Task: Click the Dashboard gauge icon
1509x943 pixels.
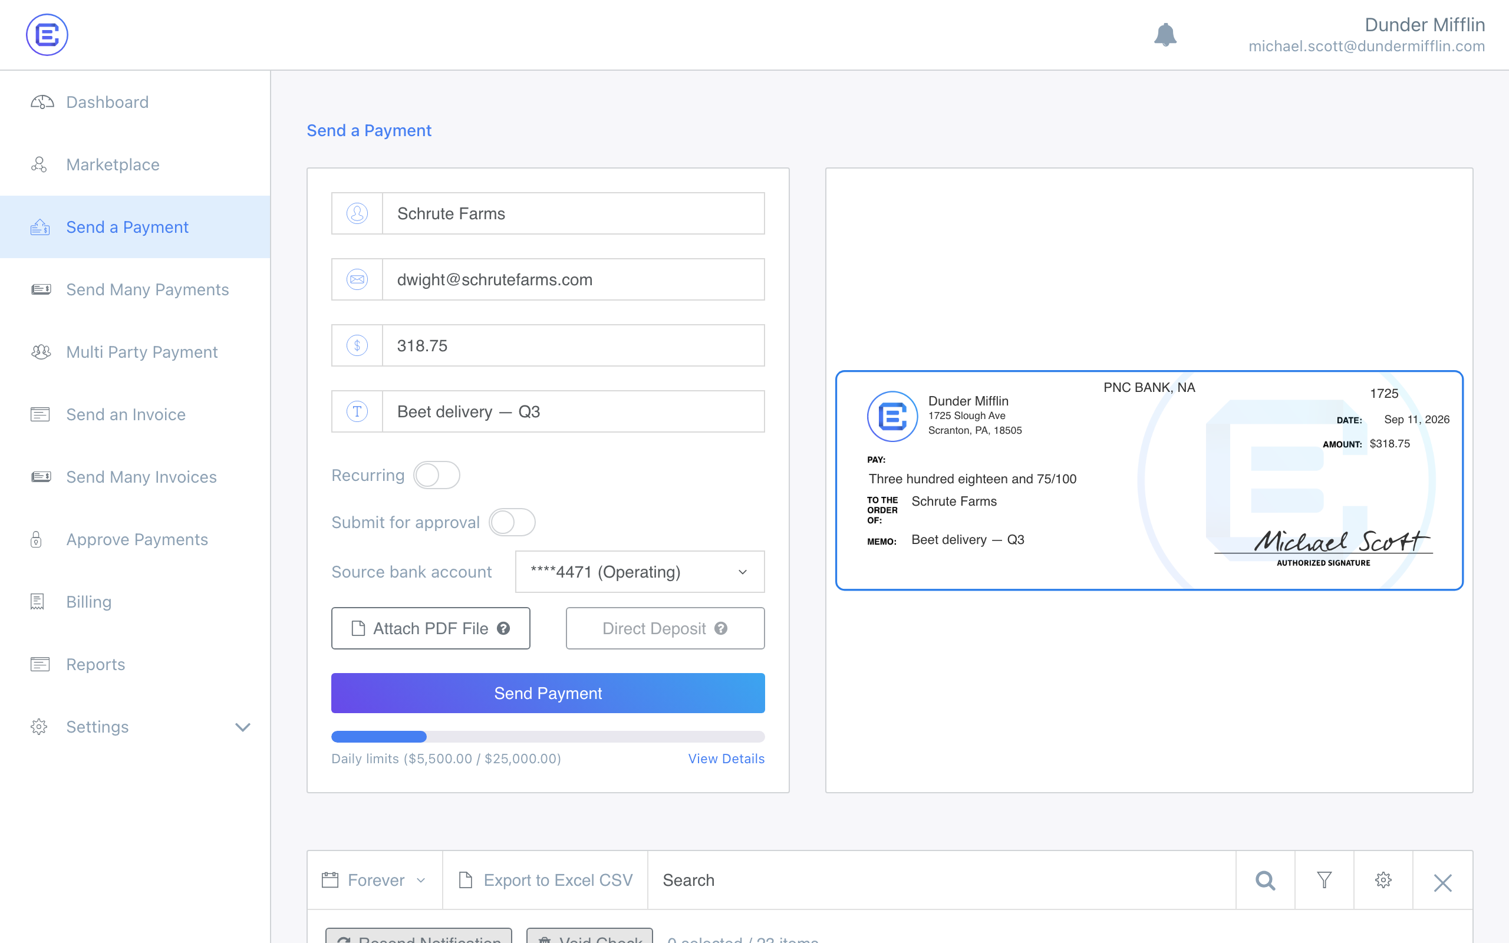Action: [x=42, y=103]
